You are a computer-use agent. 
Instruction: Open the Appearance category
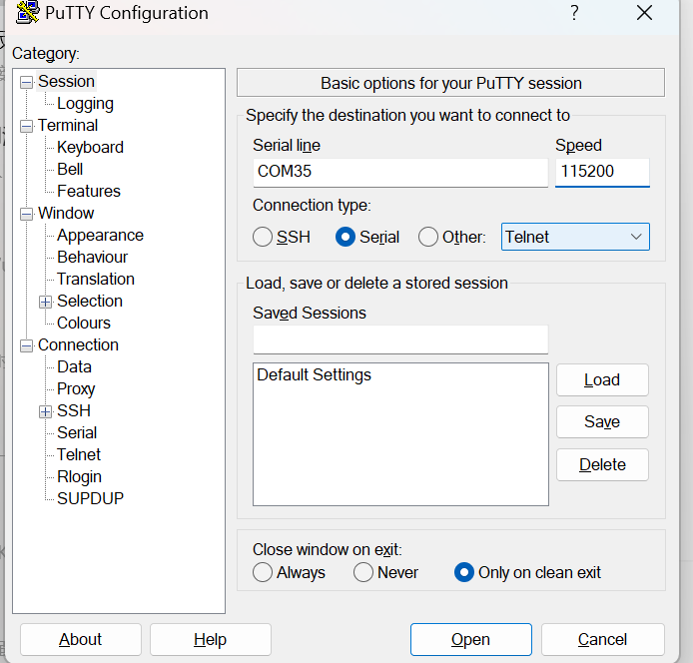[x=100, y=236]
